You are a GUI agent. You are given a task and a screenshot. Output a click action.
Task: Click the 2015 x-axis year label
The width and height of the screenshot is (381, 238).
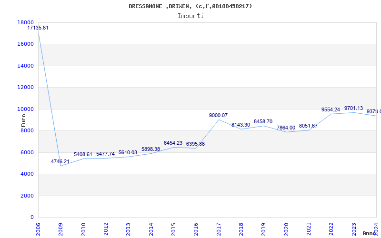173,229
